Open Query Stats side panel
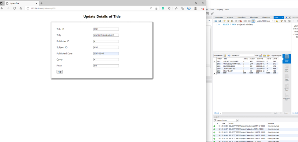Viewport: 298px width, 142px height. tap(287, 87)
